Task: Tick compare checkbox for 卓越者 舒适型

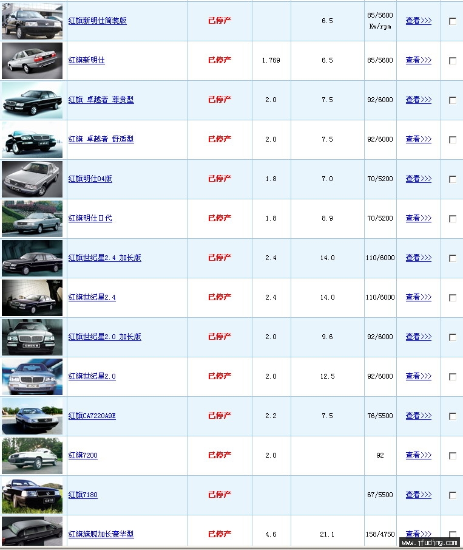Action: pyautogui.click(x=453, y=140)
